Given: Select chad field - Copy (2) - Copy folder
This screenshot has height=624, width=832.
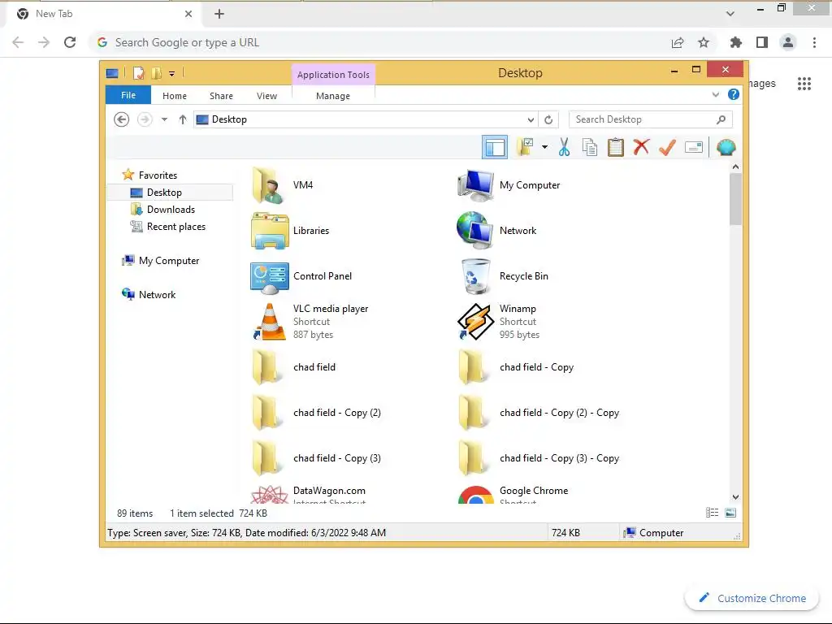Looking at the screenshot, I should click(x=539, y=412).
